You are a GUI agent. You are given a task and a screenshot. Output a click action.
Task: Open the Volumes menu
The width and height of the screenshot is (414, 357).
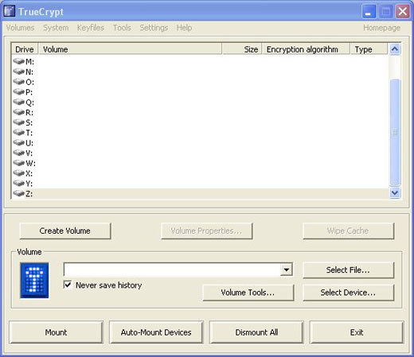[x=20, y=28]
